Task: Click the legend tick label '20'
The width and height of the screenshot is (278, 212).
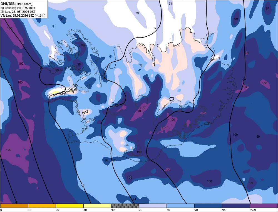Action: pyautogui.click(x=57, y=210)
